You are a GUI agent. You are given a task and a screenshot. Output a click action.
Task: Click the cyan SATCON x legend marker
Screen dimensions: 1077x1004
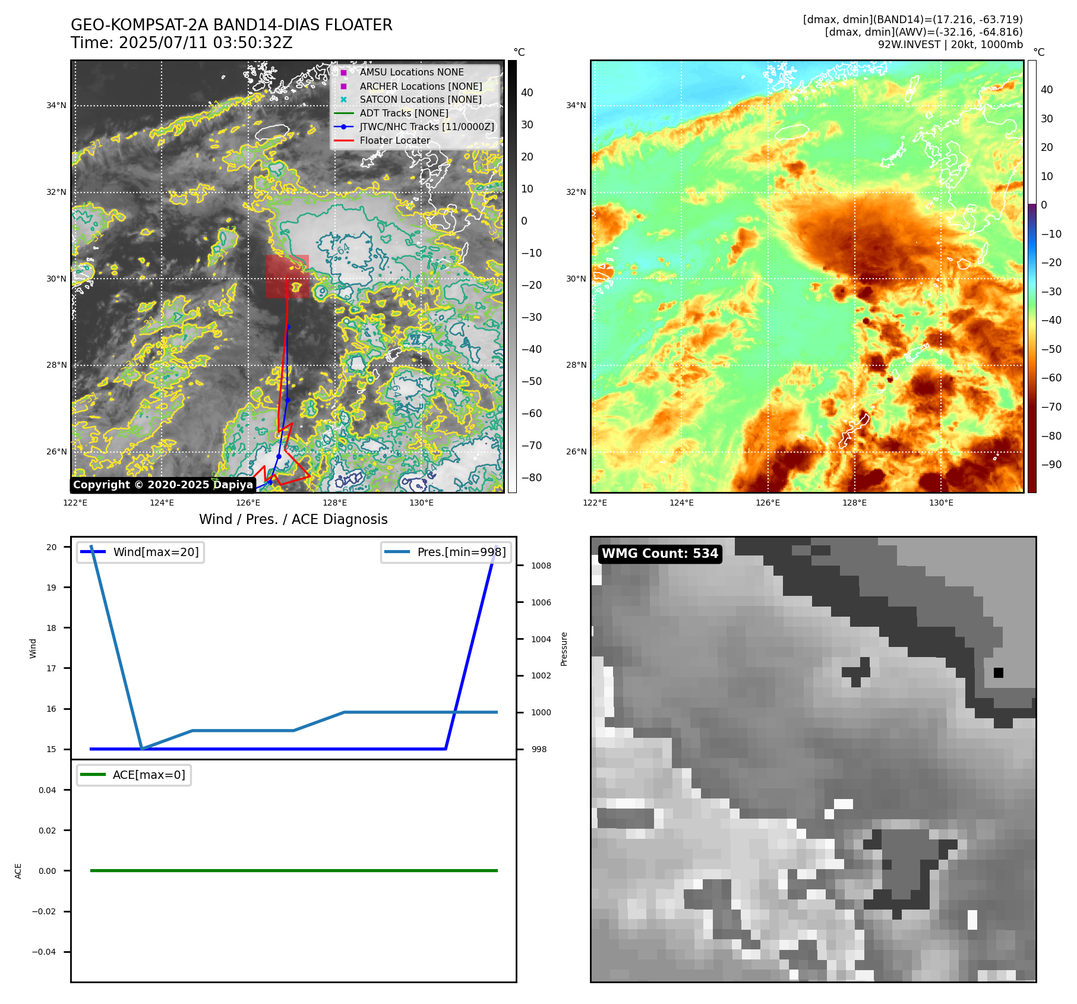[343, 99]
